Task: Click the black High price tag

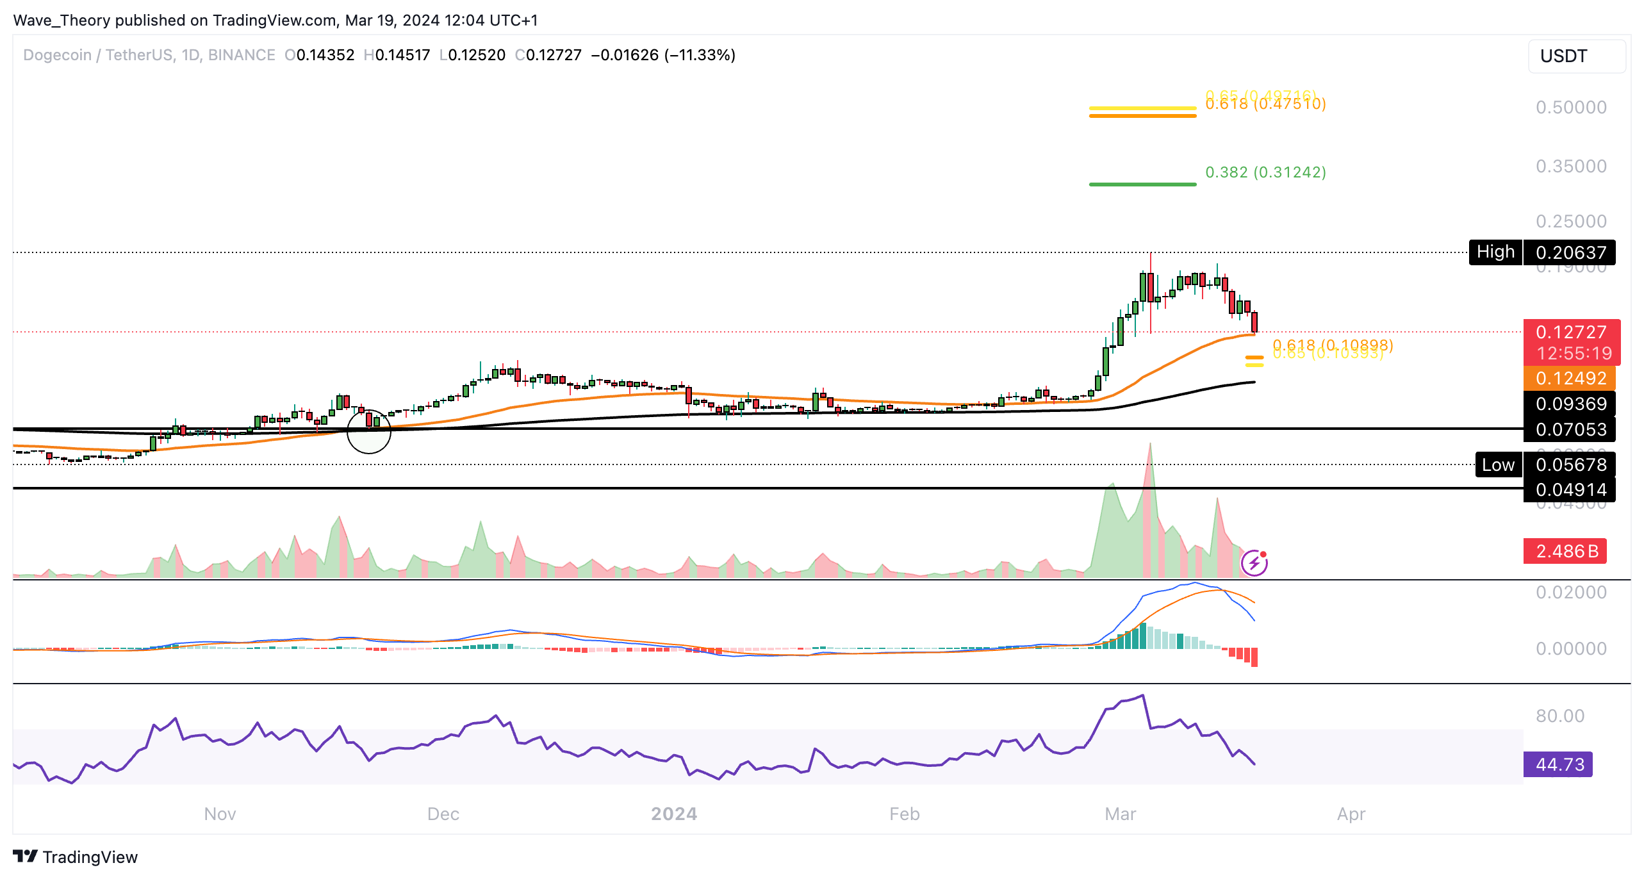Action: point(1495,252)
